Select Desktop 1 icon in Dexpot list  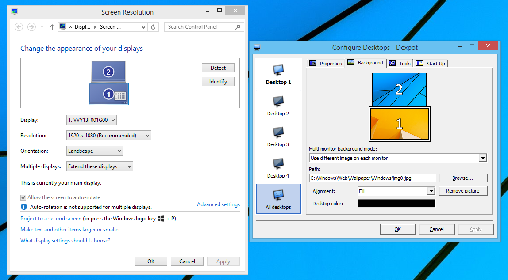click(278, 71)
